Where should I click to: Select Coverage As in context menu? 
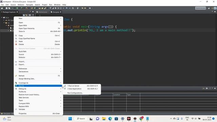38,83
